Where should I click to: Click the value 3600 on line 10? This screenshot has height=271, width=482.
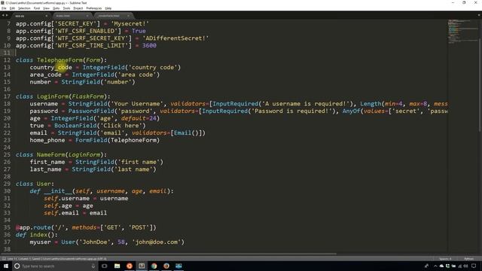[x=149, y=45]
